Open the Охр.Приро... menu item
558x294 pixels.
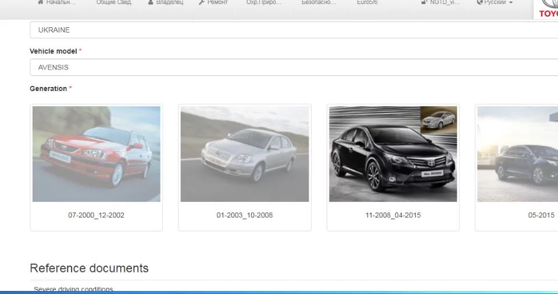tap(264, 2)
